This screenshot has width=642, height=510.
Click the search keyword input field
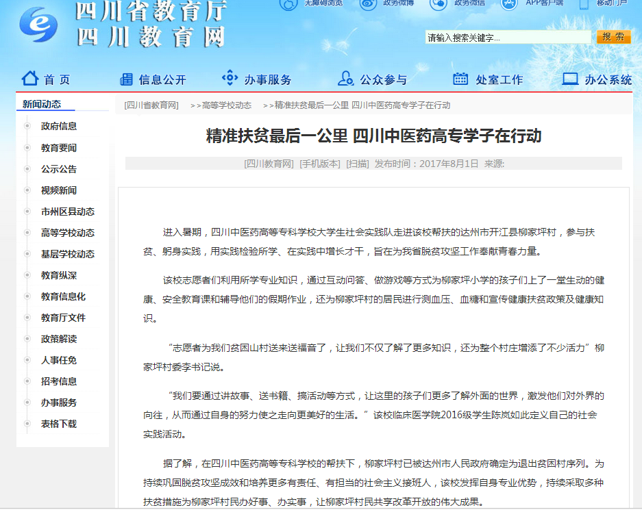coord(507,38)
